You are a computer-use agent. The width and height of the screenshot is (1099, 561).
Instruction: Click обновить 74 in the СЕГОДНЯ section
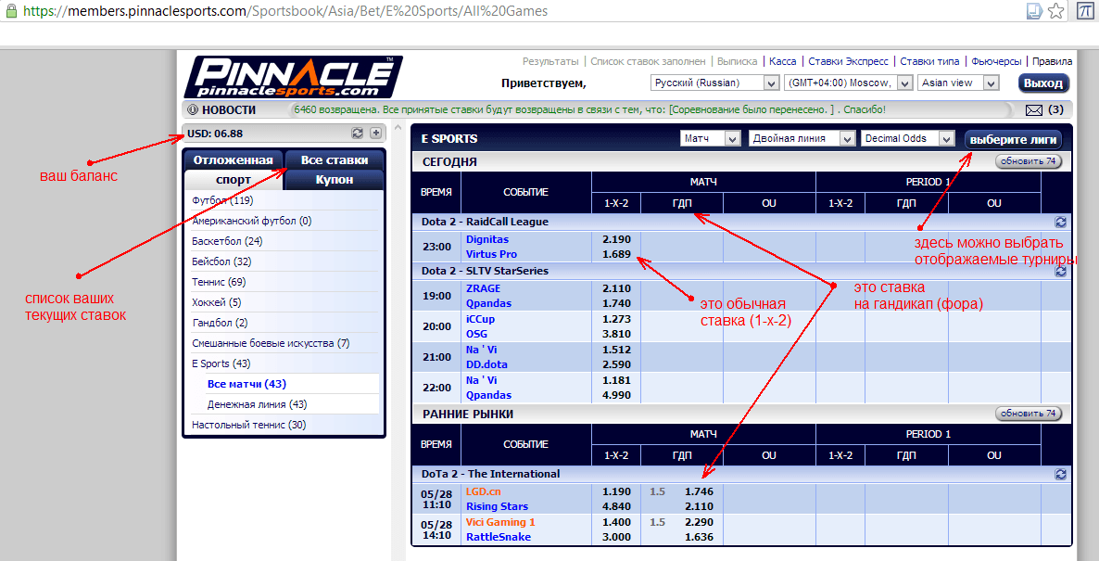coord(1029,161)
